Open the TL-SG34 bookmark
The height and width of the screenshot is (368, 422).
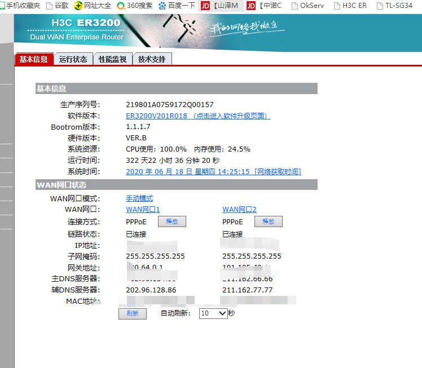394,6
